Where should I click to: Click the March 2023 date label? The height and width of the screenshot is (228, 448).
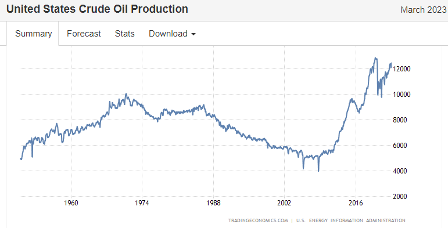(424, 10)
